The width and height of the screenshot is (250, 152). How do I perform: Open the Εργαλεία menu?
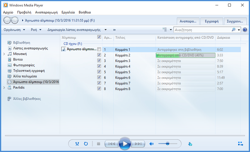[x=68, y=12]
